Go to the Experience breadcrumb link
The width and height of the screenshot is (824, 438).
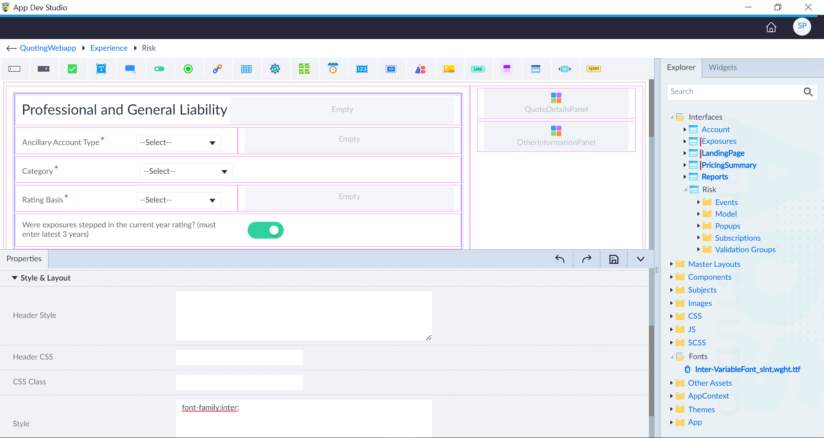[109, 48]
